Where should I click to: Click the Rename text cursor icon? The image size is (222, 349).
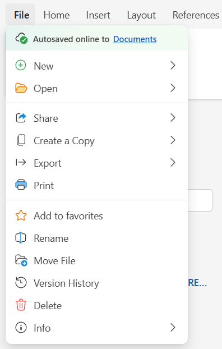pyautogui.click(x=21, y=238)
